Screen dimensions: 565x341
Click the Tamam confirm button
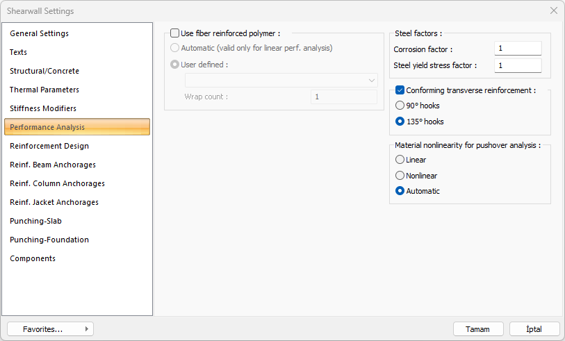pos(478,329)
